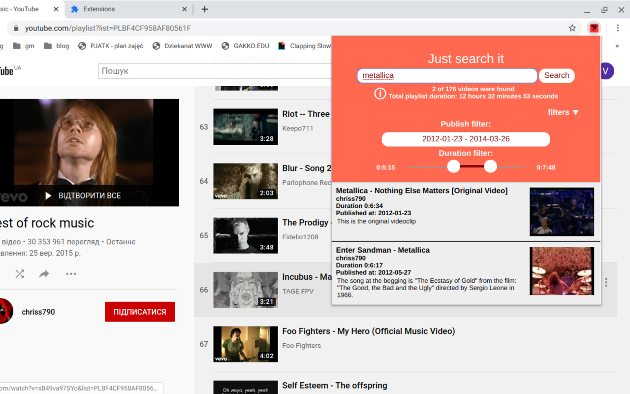Click the ПІДПИСАТИСЯ subscribe button
Screen dimensions: 630x394
pyautogui.click(x=140, y=312)
